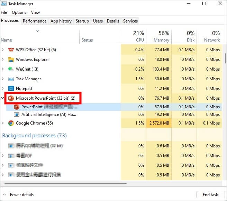Sort by the Status column header
The height and width of the screenshot is (201, 227).
(87, 40)
